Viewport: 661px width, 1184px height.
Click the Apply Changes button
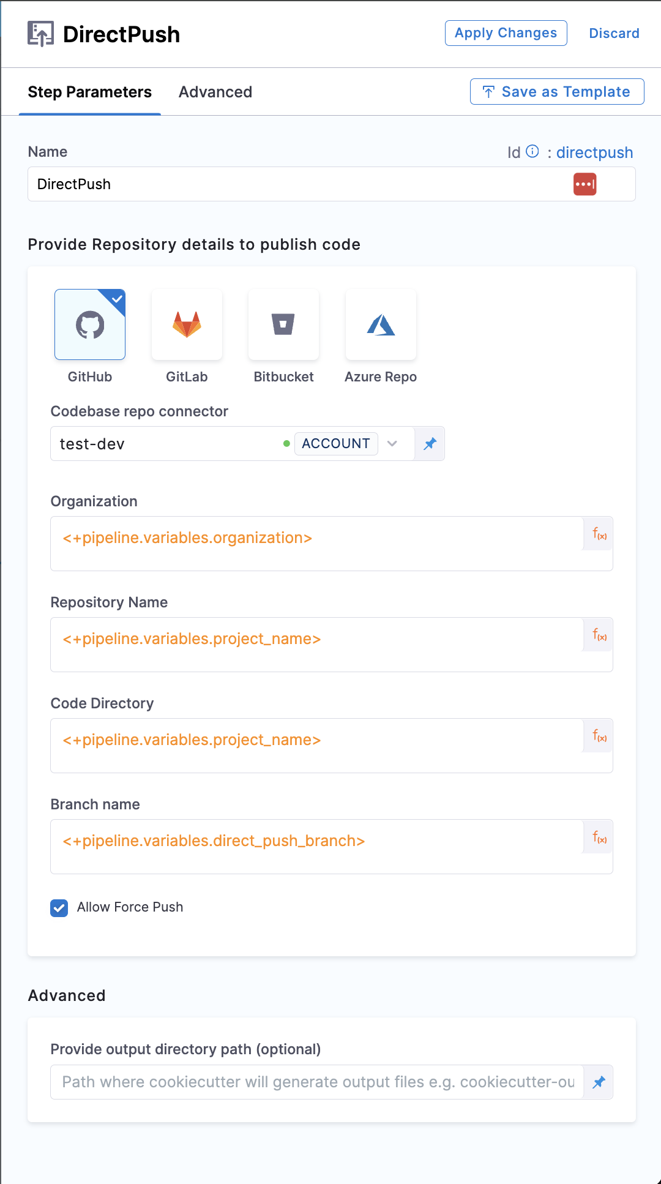[506, 33]
